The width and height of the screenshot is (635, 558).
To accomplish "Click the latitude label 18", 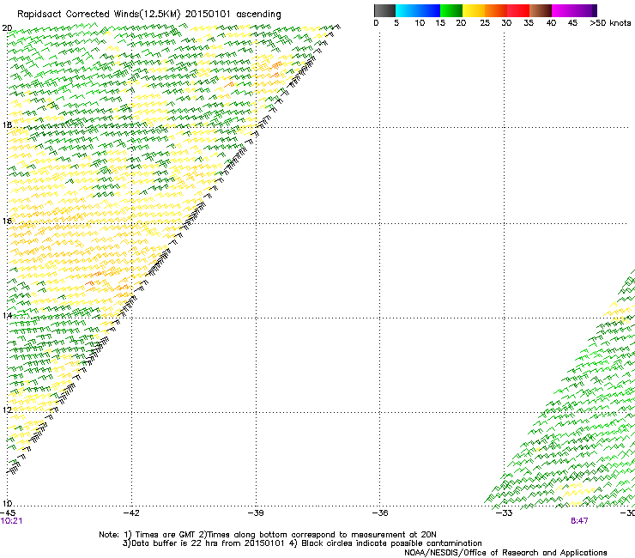I will pos(7,124).
